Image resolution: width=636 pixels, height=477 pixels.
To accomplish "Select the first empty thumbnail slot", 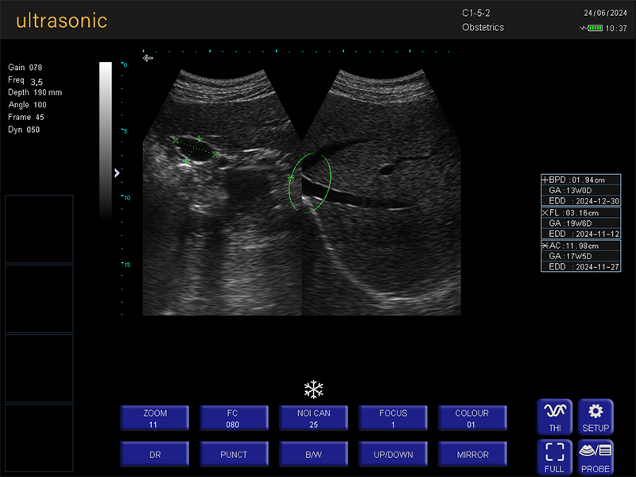I will [x=39, y=228].
